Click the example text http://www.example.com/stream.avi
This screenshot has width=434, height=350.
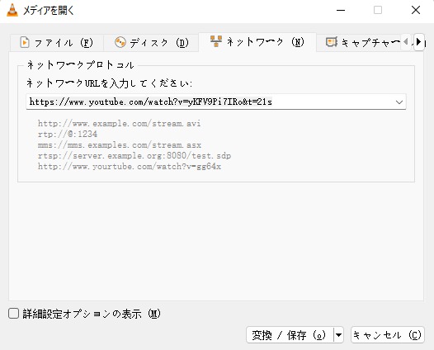120,124
